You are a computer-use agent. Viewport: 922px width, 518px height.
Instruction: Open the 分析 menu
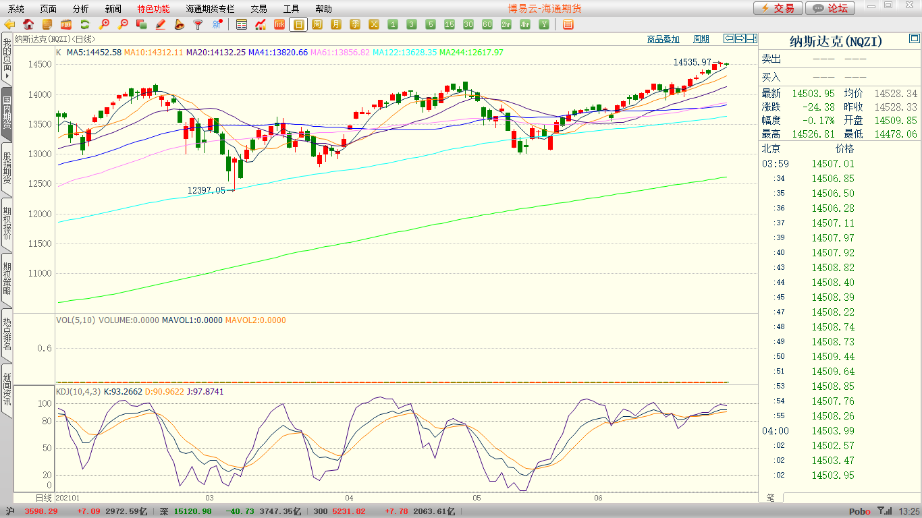click(x=80, y=9)
